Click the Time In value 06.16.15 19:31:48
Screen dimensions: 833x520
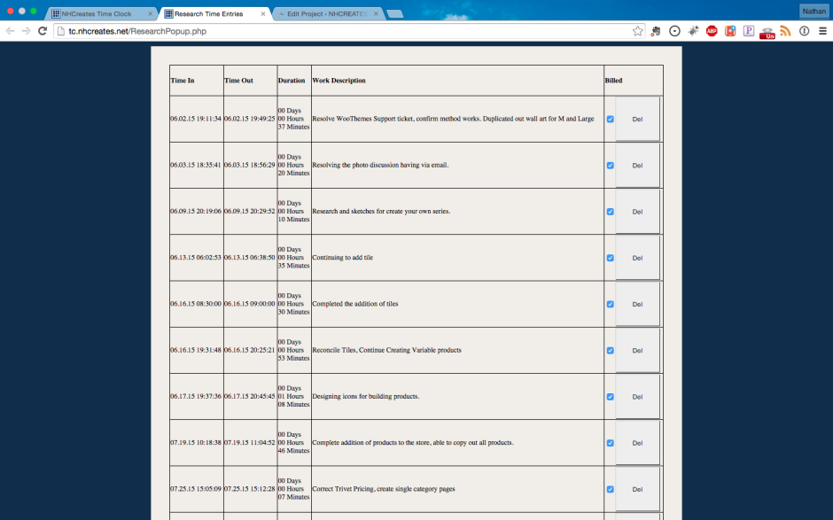click(x=196, y=350)
